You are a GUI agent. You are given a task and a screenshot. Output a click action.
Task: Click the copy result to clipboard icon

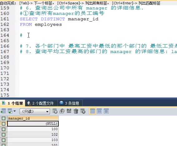pos(10,111)
